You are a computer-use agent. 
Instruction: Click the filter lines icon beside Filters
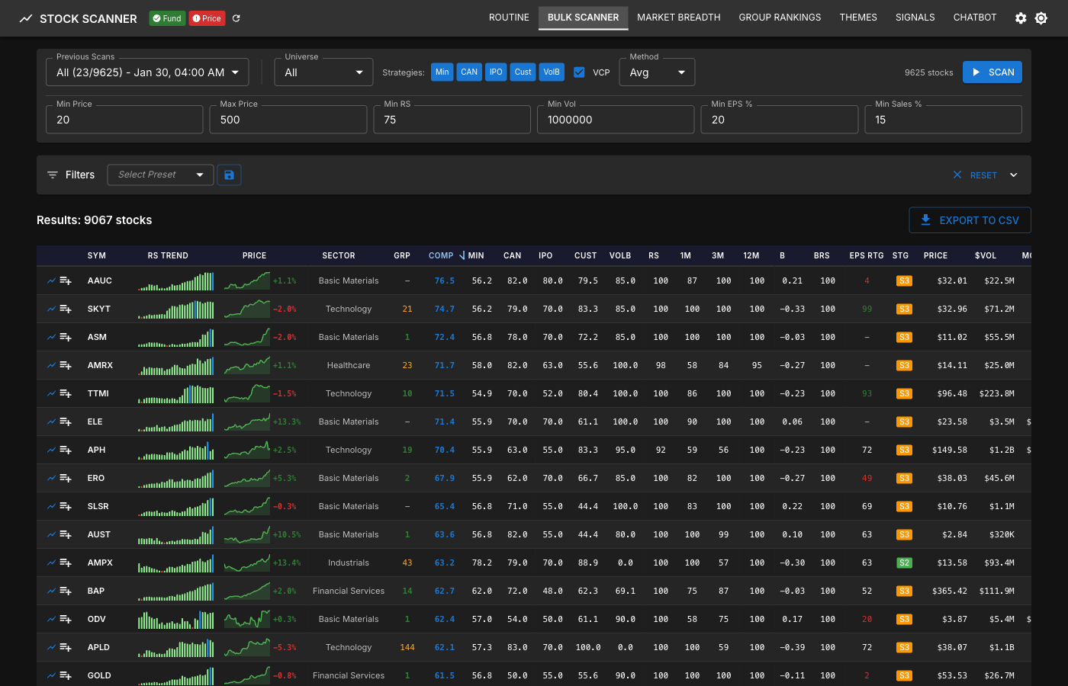point(53,175)
